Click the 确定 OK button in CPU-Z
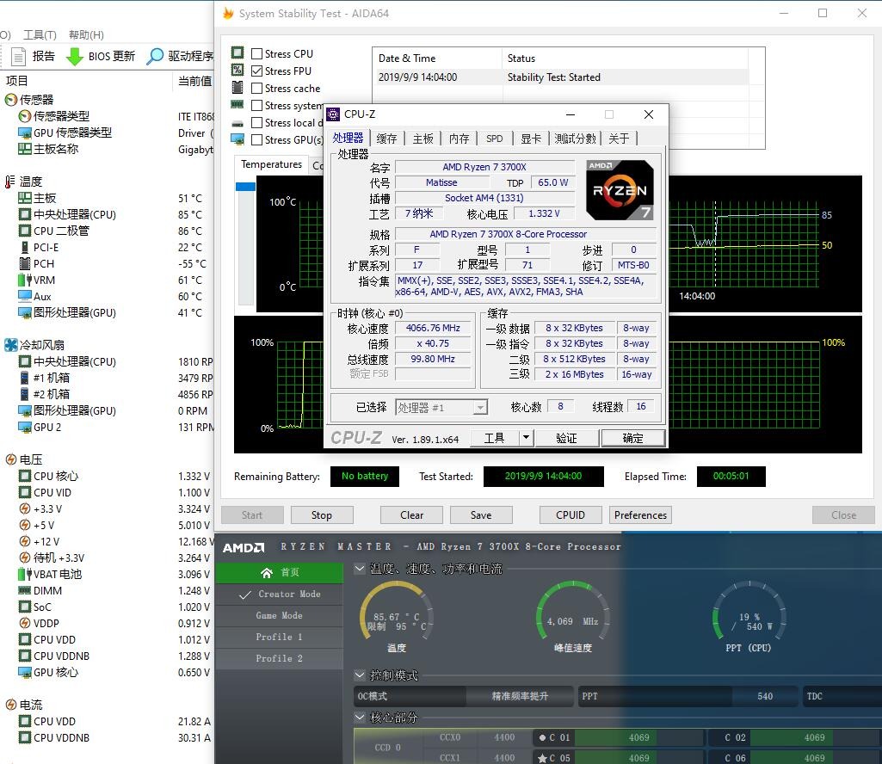Viewport: 882px width, 764px height. point(632,438)
